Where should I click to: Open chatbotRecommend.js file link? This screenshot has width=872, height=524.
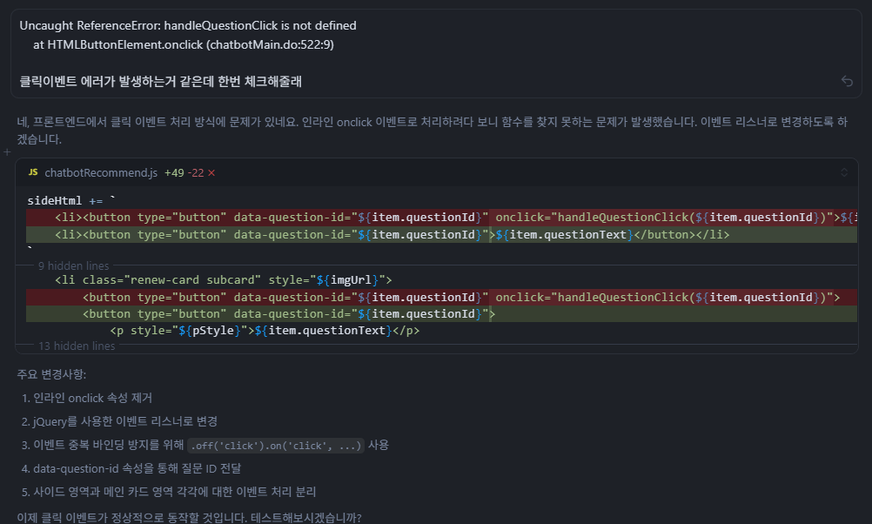click(100, 173)
